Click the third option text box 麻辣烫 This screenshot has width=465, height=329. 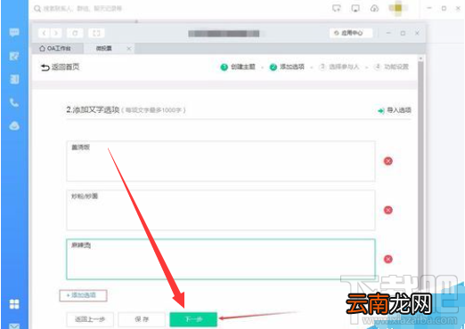[x=221, y=259]
